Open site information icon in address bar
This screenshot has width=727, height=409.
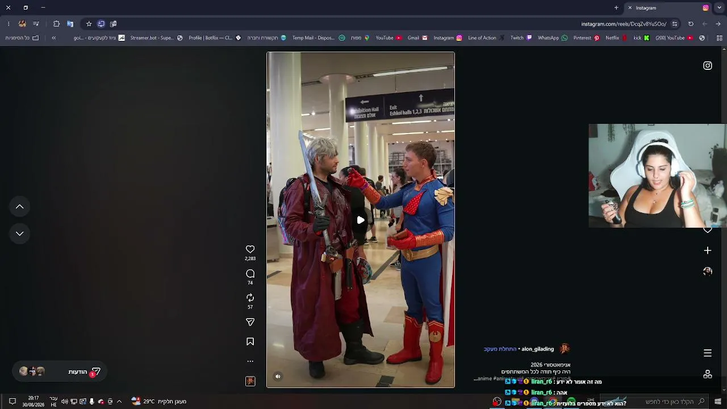coord(675,24)
